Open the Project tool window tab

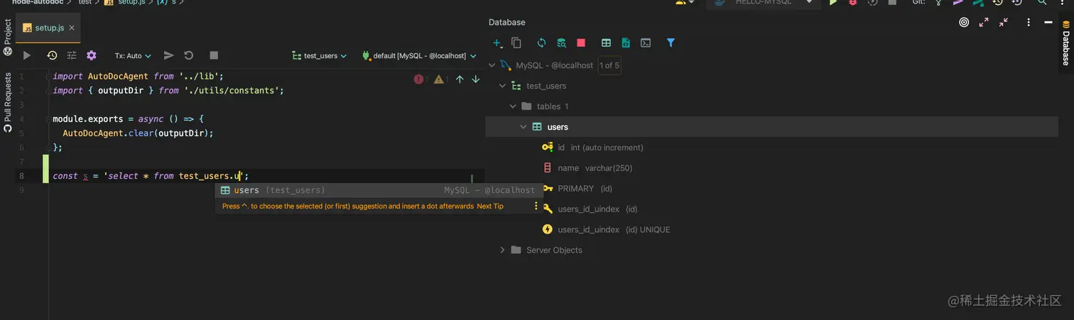[8, 38]
